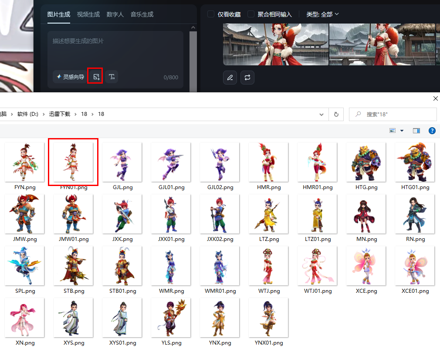The image size is (440, 352).
Task: Select the GJL01.png file
Action: 171,166
